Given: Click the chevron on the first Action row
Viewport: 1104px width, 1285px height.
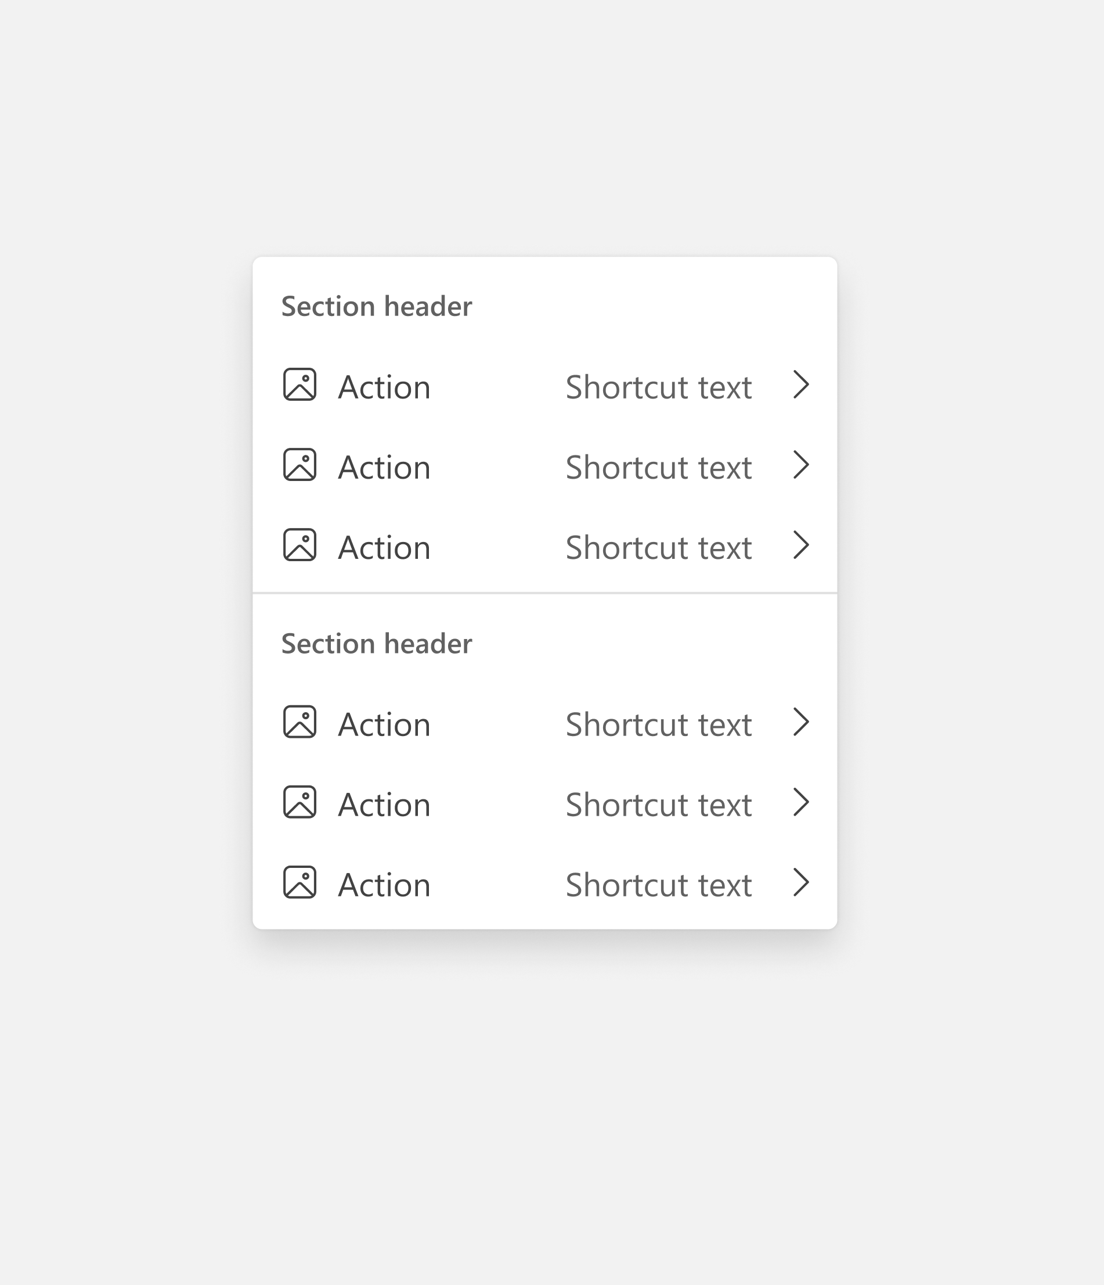Looking at the screenshot, I should 802,386.
